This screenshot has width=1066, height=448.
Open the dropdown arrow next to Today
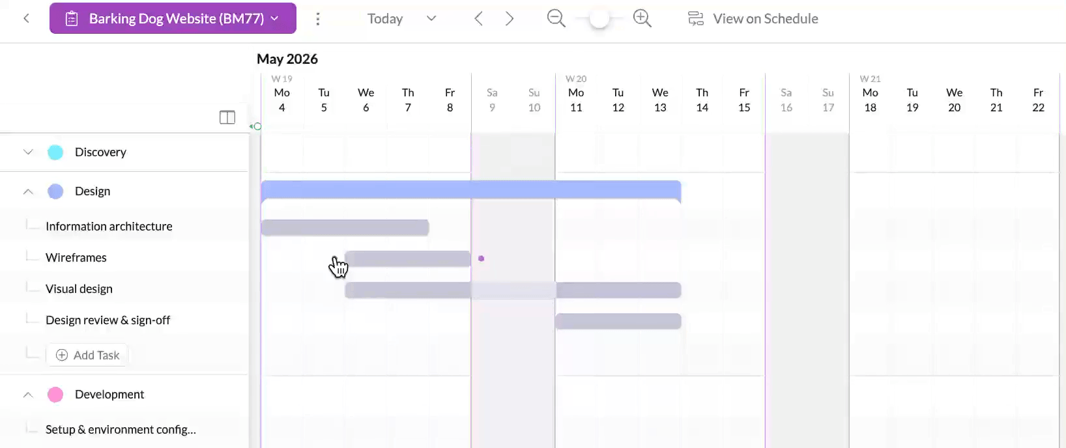(431, 18)
